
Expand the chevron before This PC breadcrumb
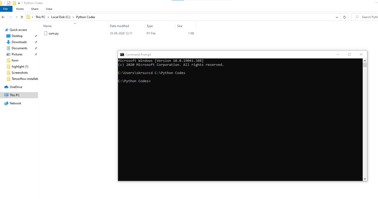click(x=32, y=17)
